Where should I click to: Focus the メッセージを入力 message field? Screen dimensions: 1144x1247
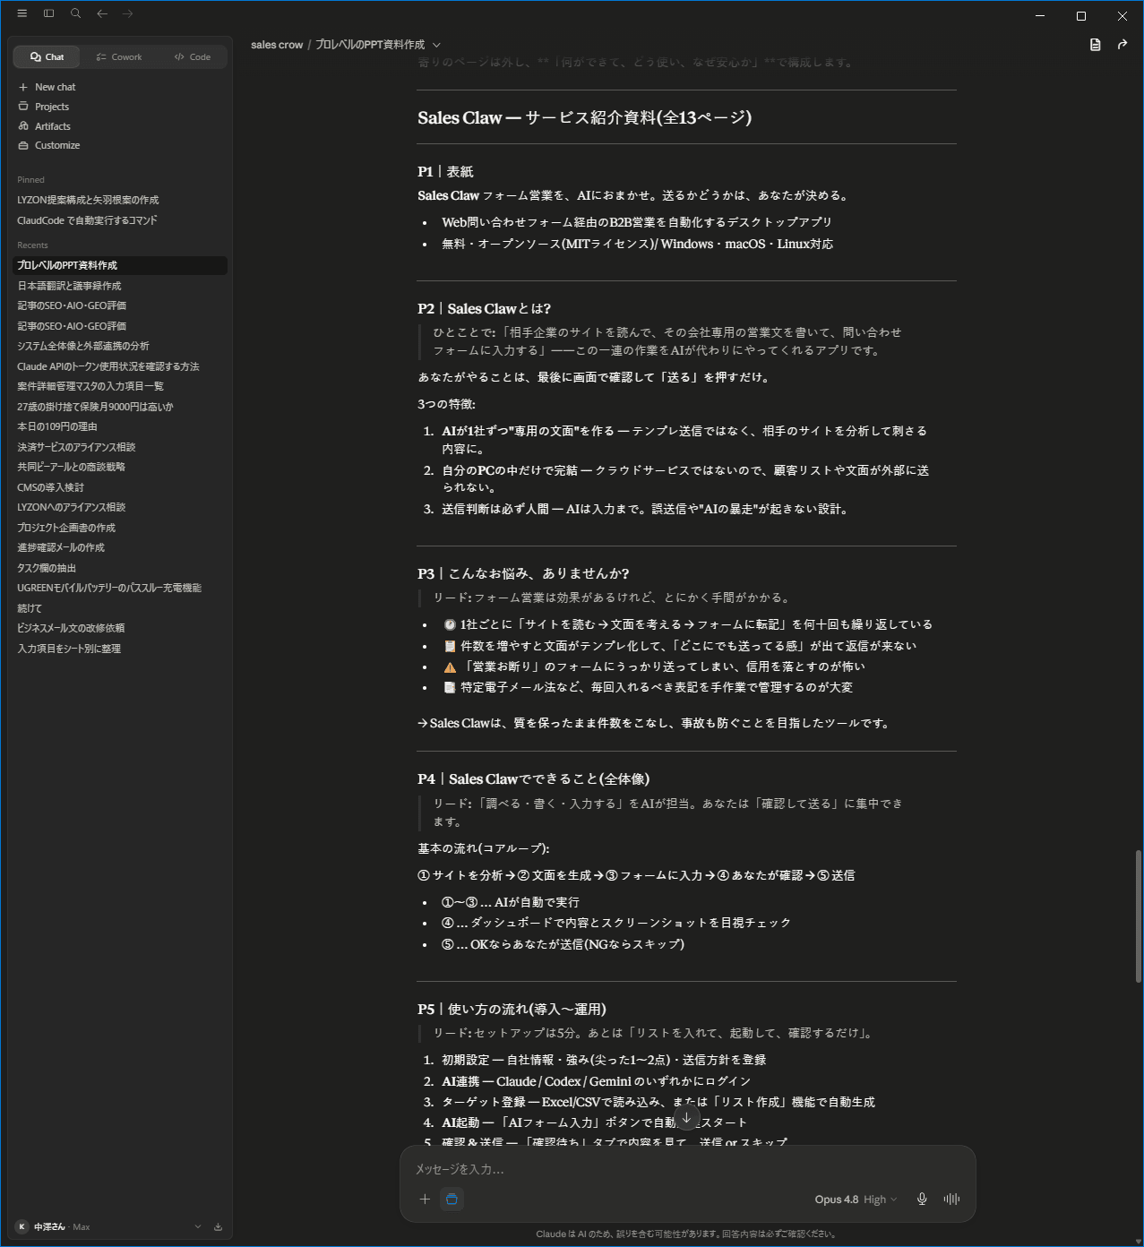click(687, 1169)
